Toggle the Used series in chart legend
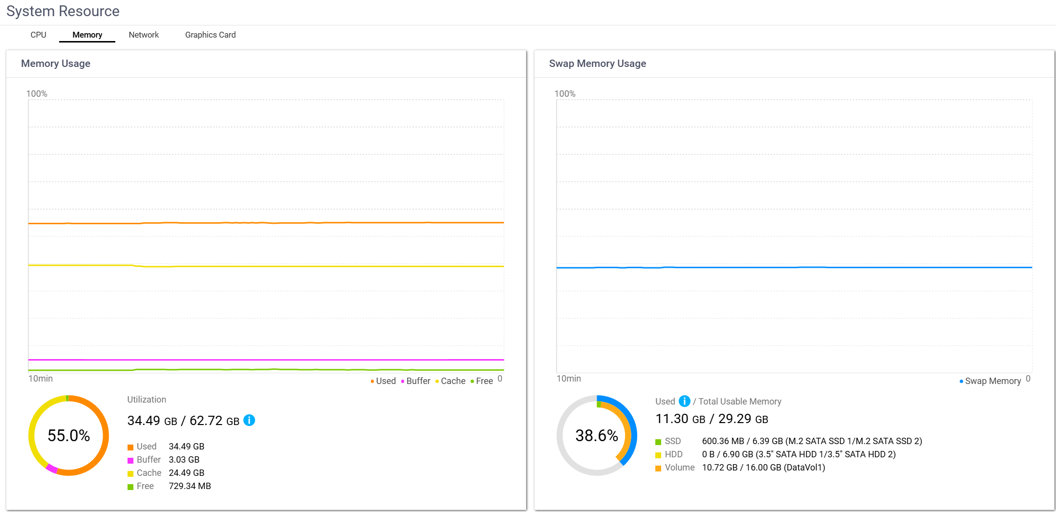Image resolution: width=1056 pixels, height=512 pixels. pos(383,381)
